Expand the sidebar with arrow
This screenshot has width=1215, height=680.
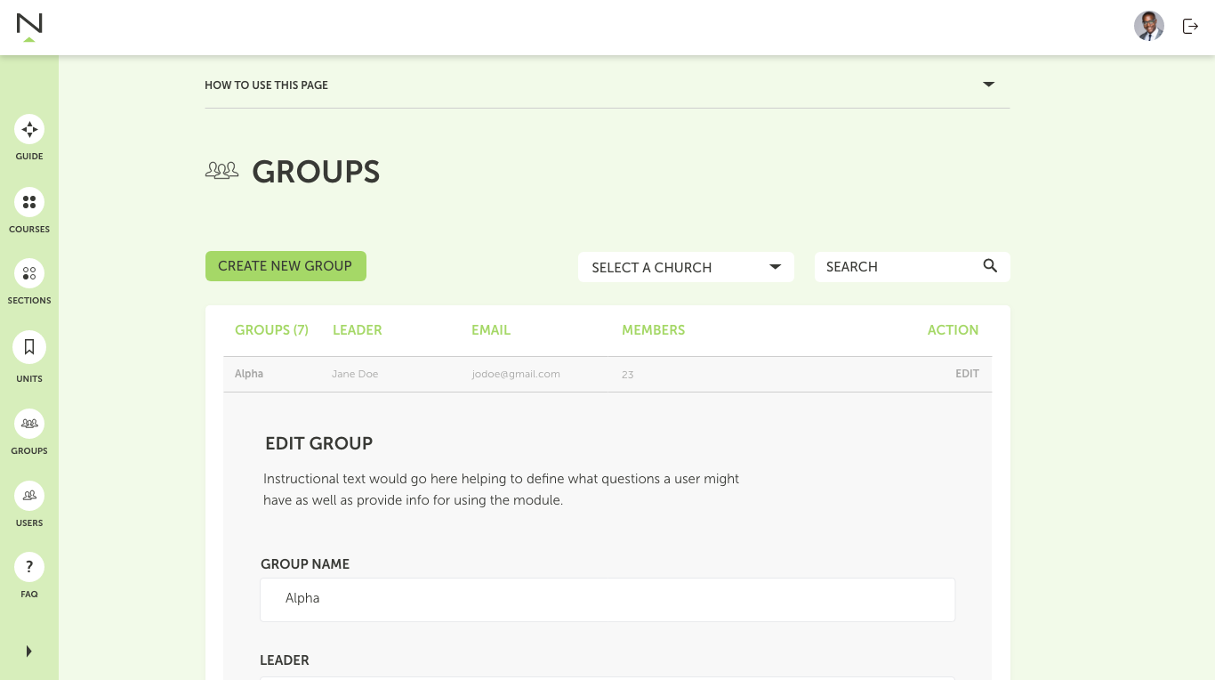pyautogui.click(x=29, y=652)
